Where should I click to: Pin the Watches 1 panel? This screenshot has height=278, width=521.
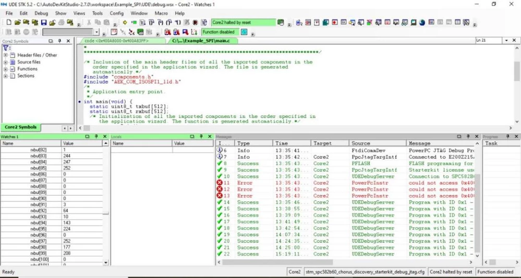[96, 136]
